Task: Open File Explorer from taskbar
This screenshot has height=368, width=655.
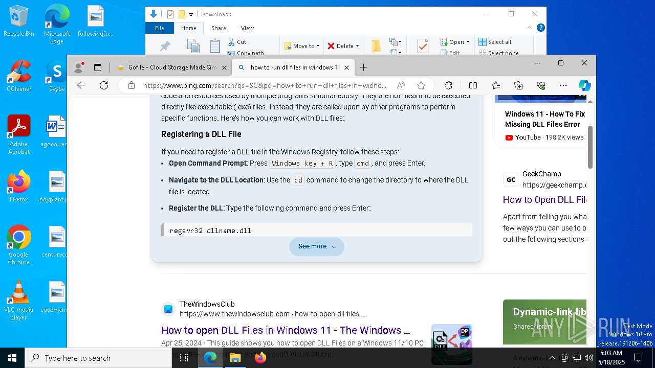Action: [x=235, y=358]
